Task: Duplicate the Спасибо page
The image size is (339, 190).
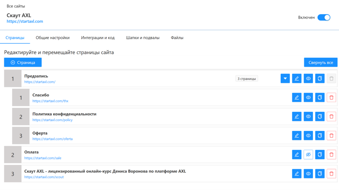Action: [x=320, y=97]
